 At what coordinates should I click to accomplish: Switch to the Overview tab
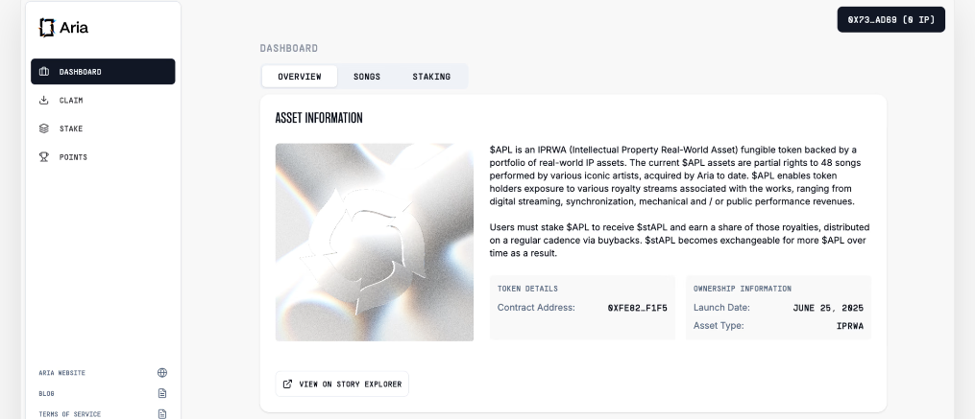pyautogui.click(x=299, y=77)
